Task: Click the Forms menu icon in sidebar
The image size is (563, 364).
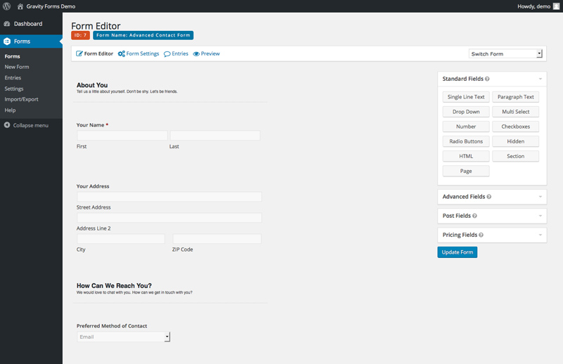Action: click(7, 41)
